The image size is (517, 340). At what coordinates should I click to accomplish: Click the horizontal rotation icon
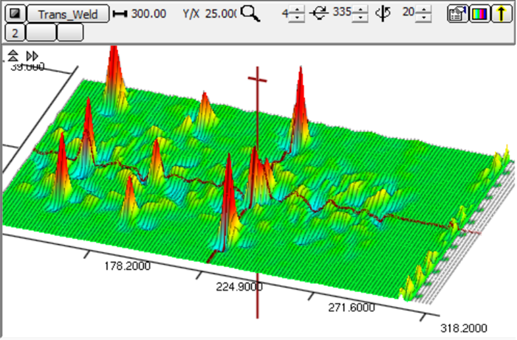tap(320, 13)
